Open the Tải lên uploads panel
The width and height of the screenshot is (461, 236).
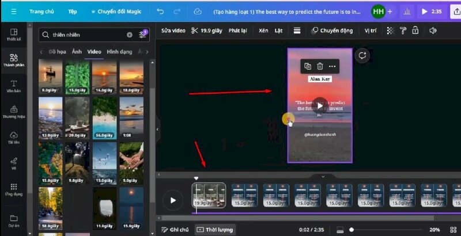[x=13, y=138]
